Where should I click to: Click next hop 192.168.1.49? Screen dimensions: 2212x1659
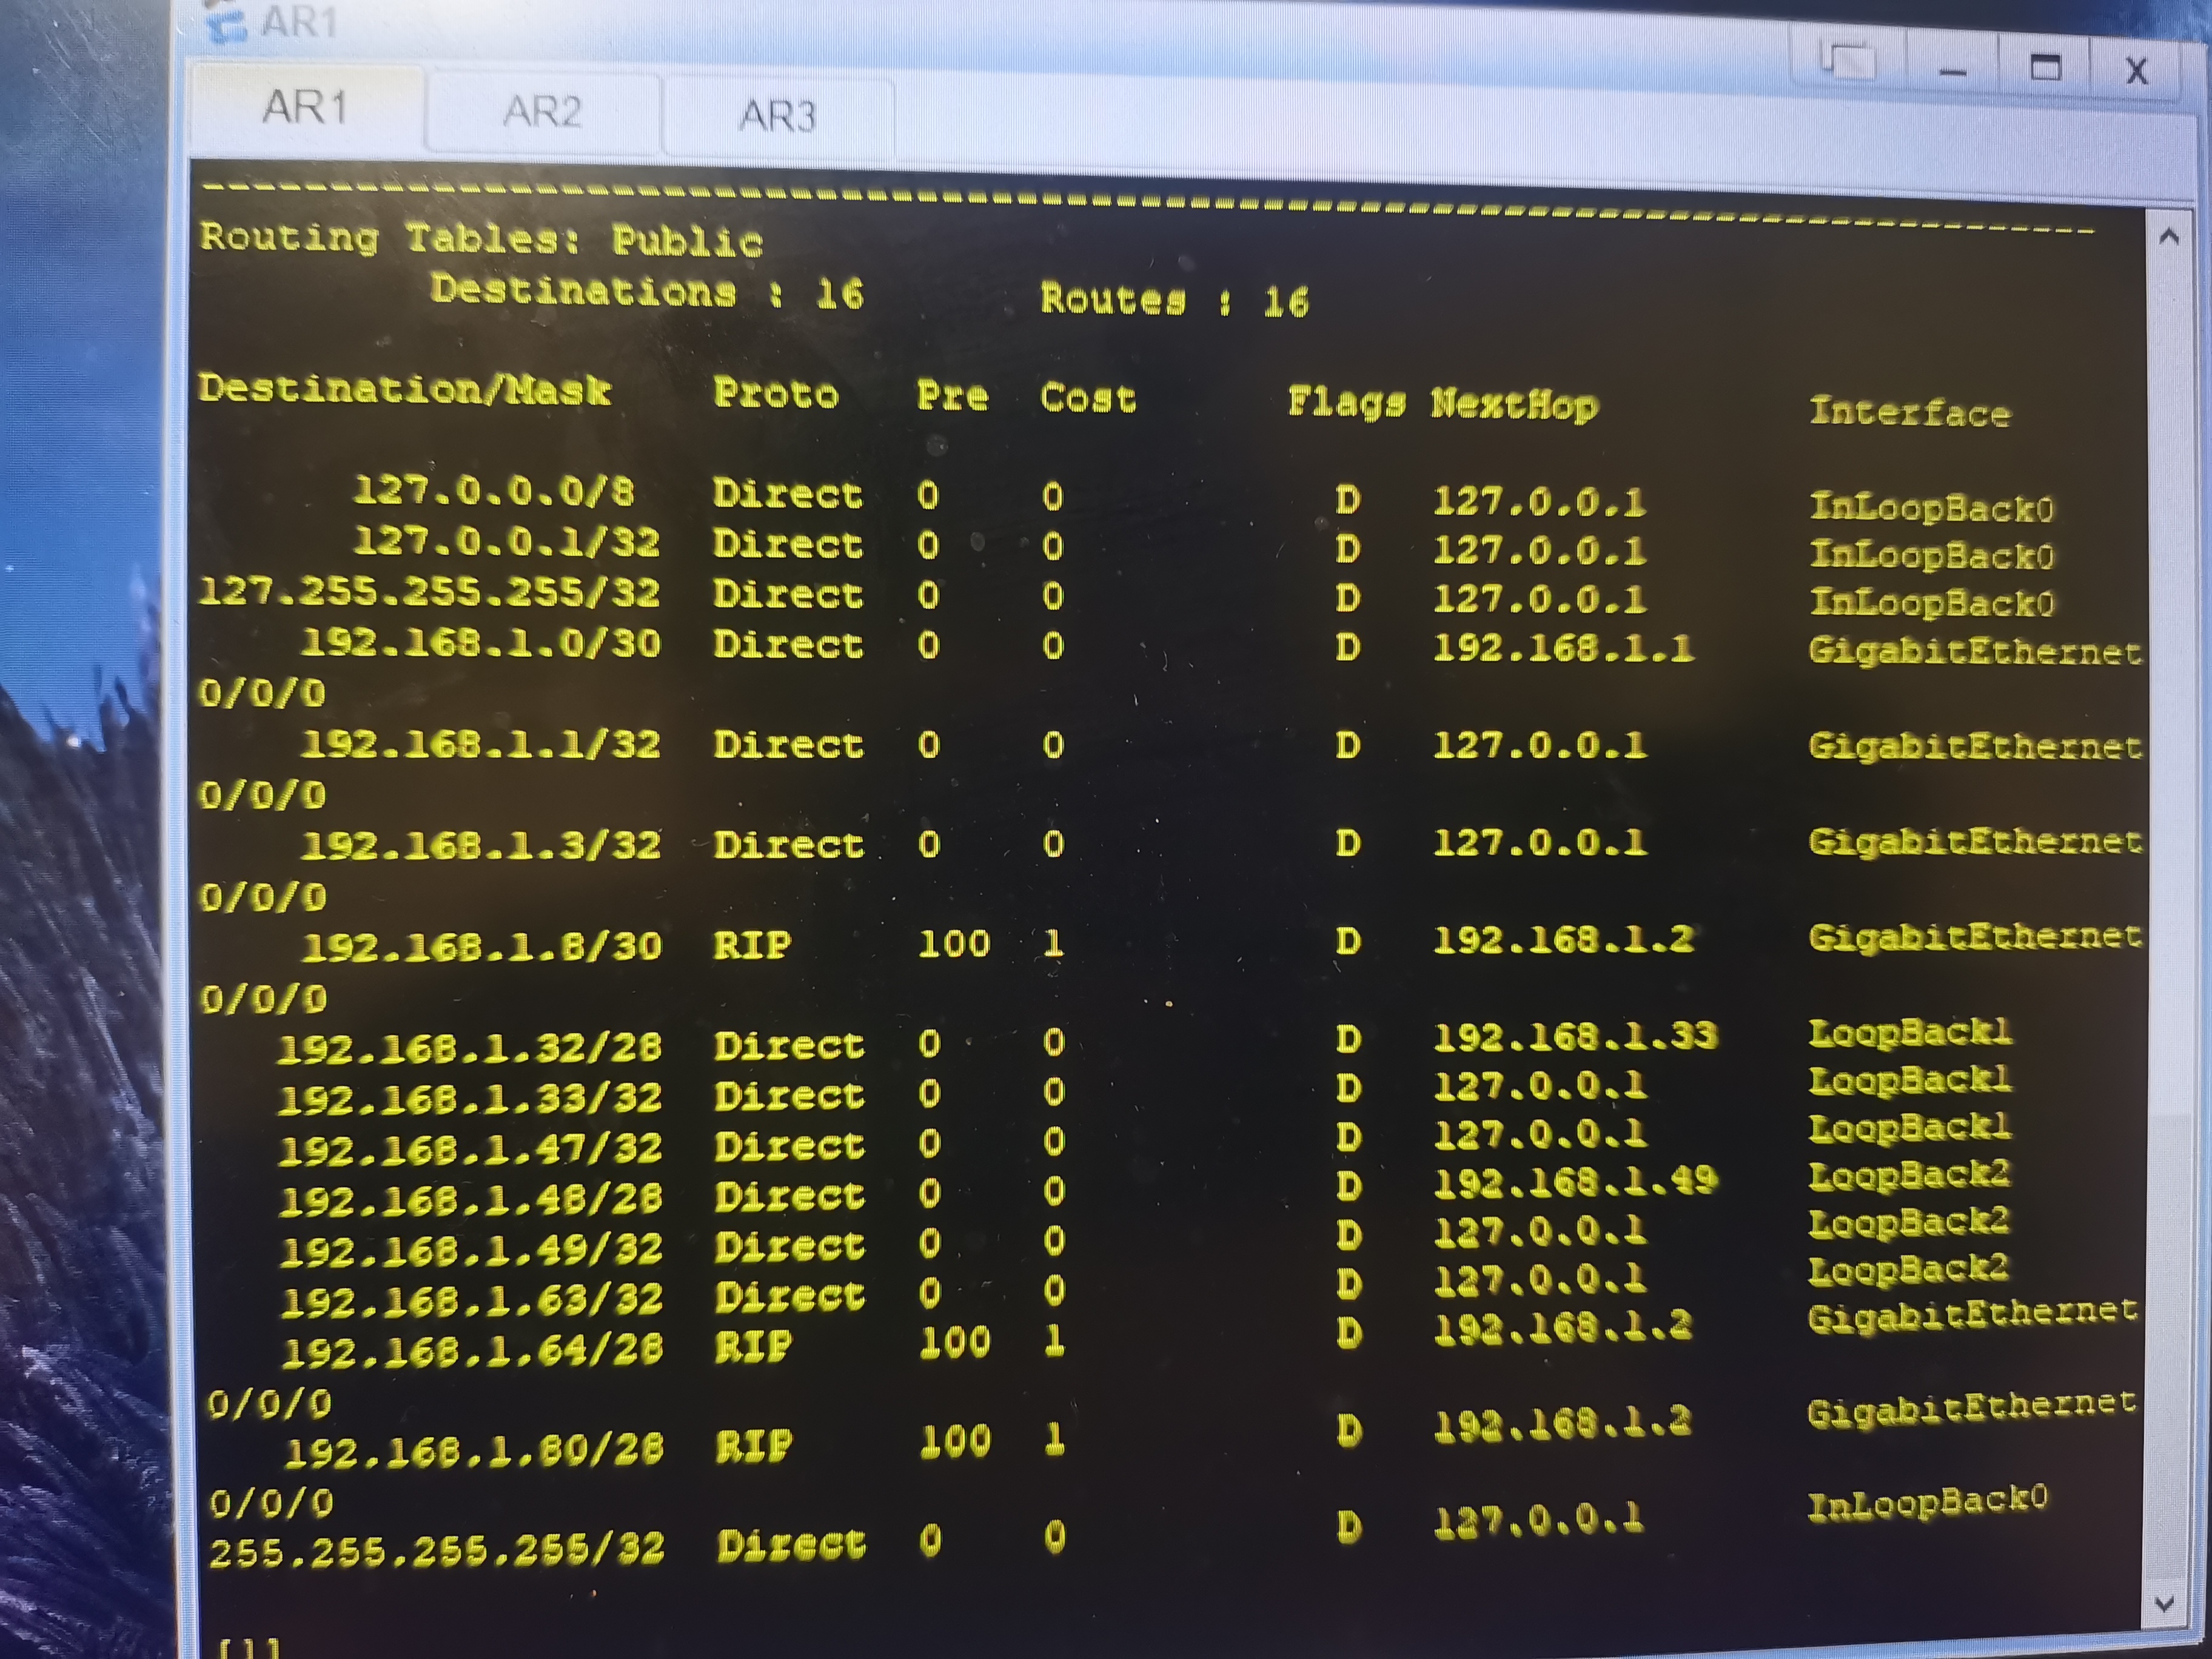(1577, 1182)
